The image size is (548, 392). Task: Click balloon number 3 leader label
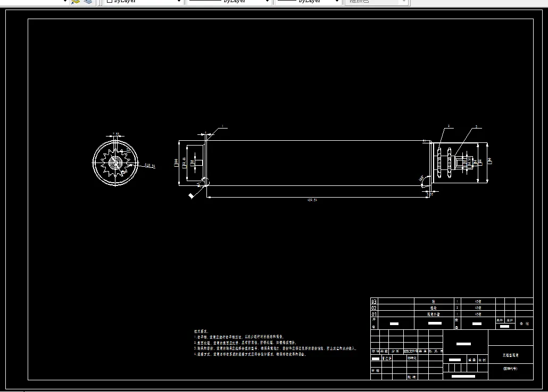pos(476,127)
